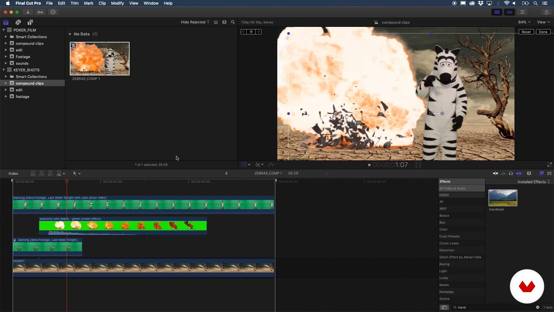The height and width of the screenshot is (312, 554).
Task: Click the Share export icon
Action: coord(546,12)
